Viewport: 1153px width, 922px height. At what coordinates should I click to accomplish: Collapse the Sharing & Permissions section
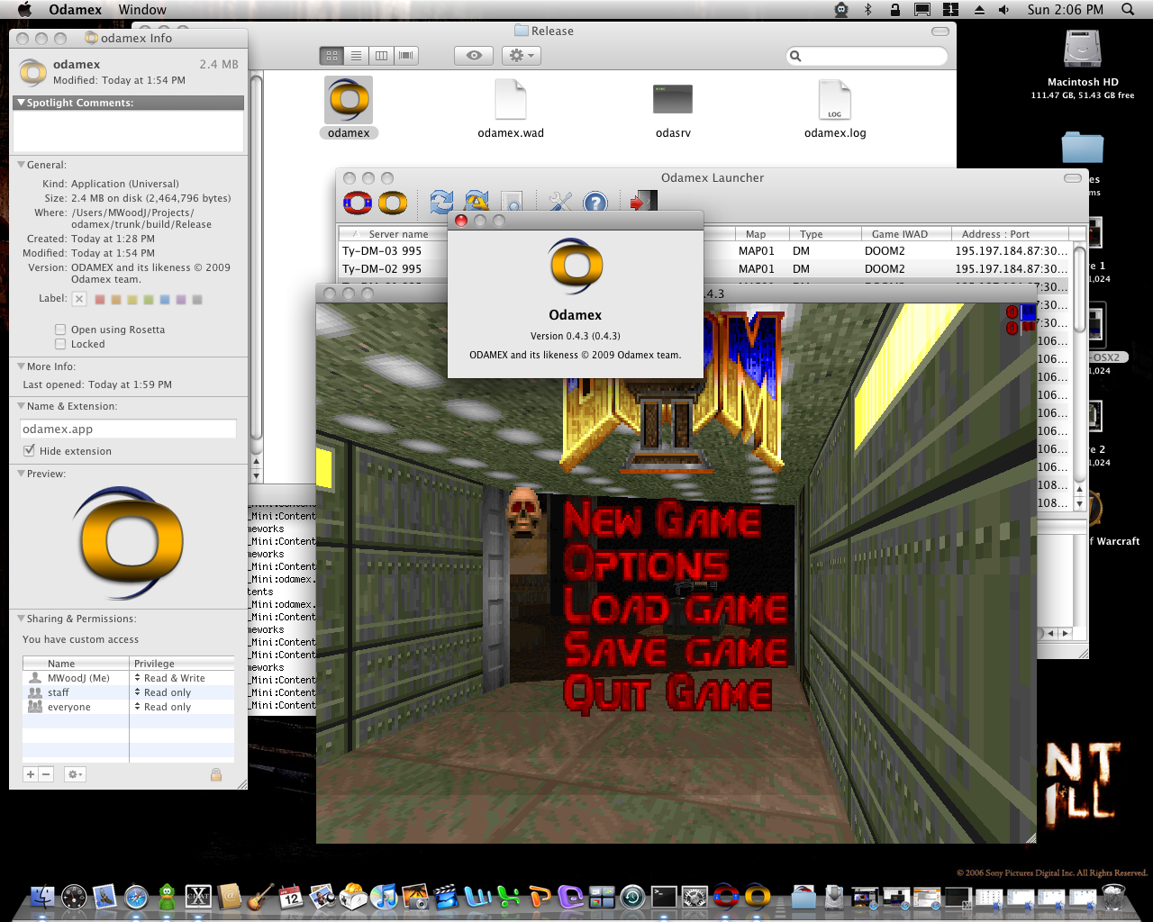[21, 619]
